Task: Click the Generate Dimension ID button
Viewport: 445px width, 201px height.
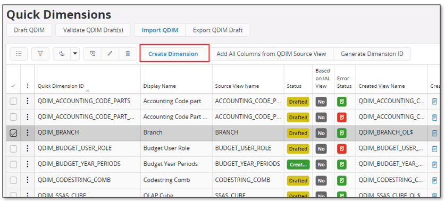Action: tap(372, 54)
